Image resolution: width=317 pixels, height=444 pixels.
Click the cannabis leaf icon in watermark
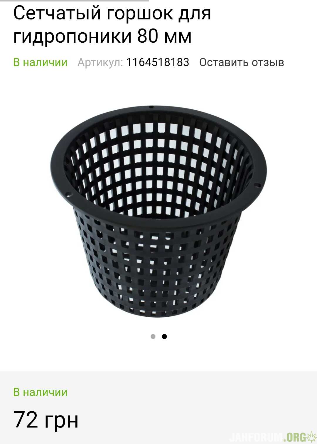coord(311,437)
